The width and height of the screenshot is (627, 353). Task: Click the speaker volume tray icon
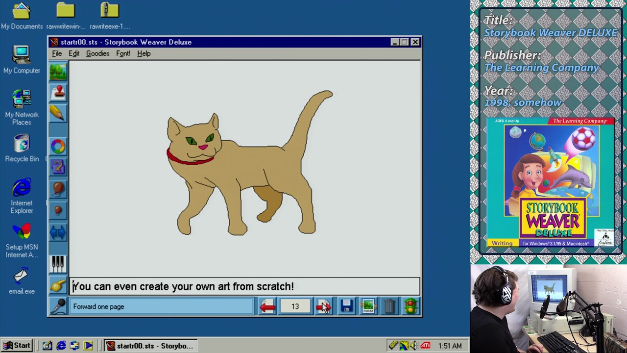click(x=414, y=346)
